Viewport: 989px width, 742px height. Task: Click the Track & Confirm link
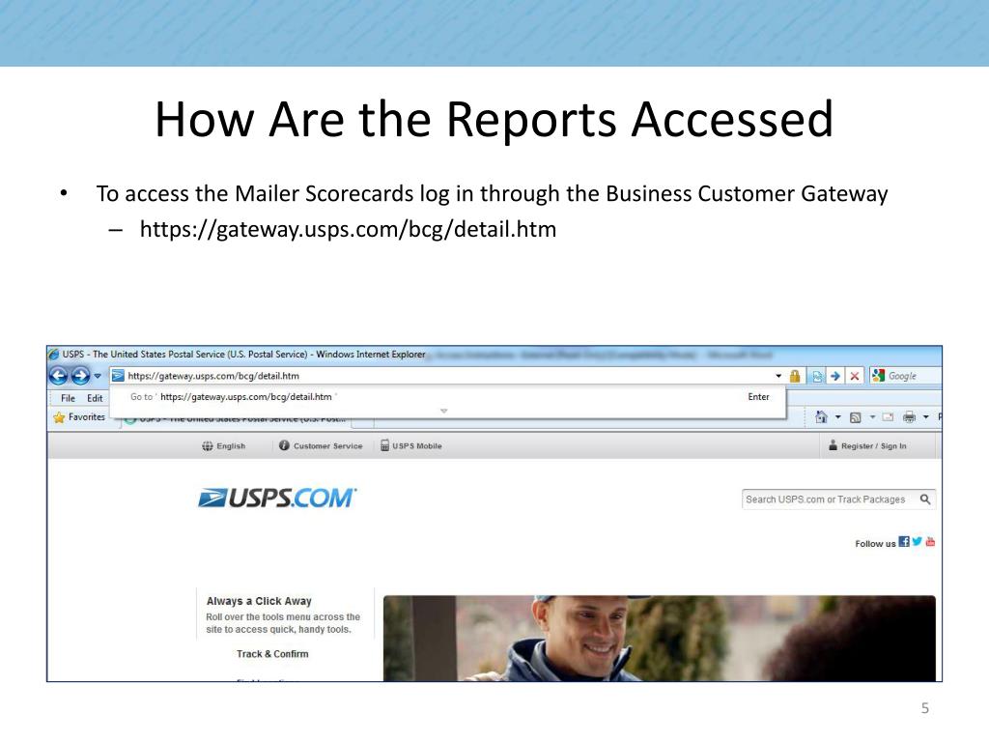tap(272, 654)
